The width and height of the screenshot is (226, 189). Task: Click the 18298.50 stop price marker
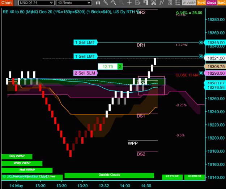coord(215,73)
